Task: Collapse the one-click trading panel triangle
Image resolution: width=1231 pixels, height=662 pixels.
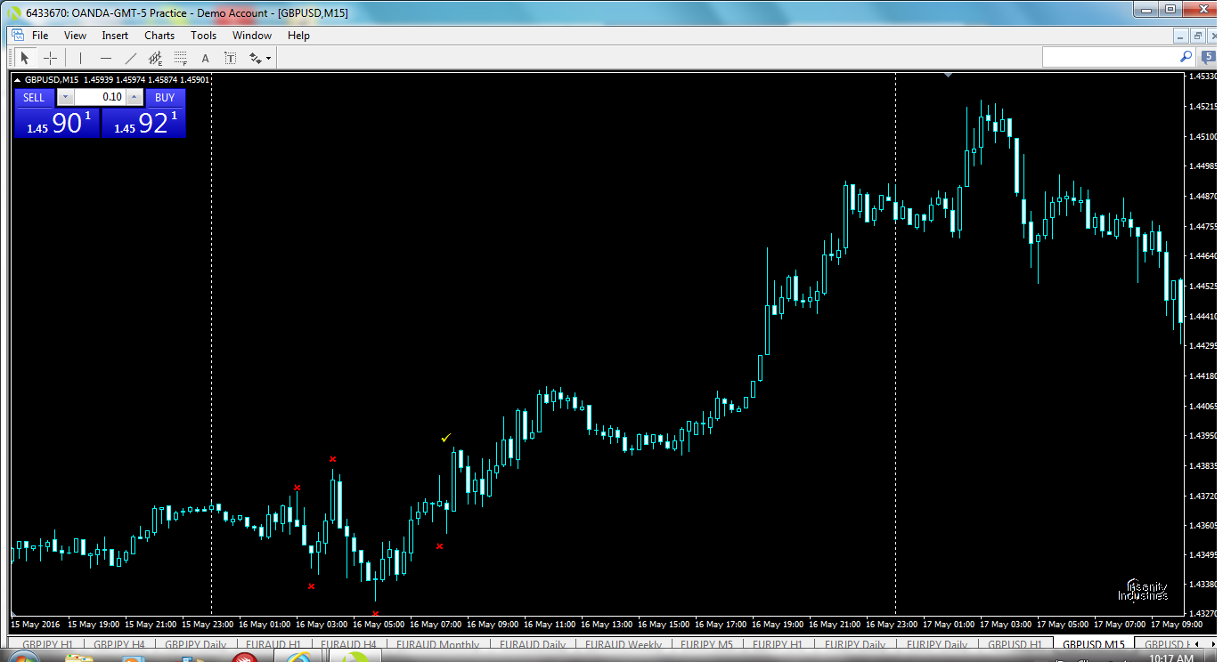Action: click(19, 80)
